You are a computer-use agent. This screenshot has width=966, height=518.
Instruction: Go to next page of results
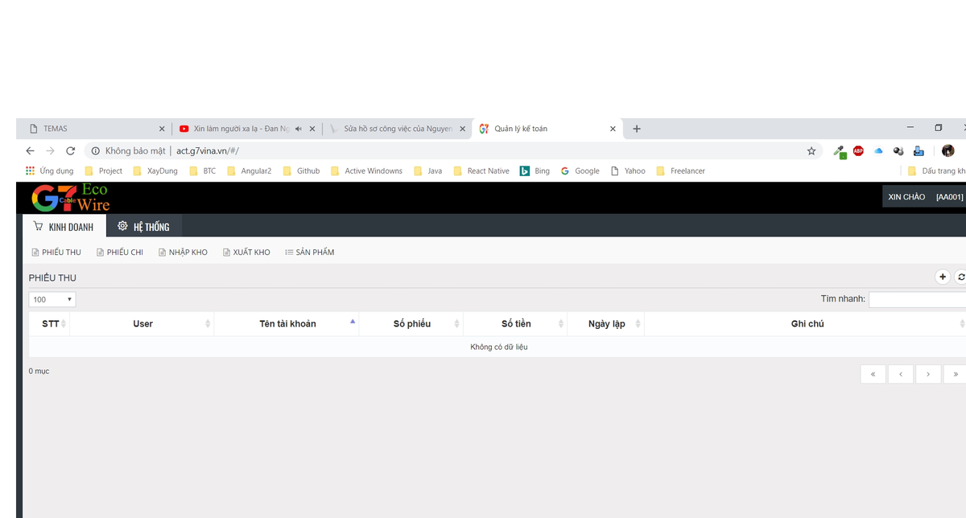(x=928, y=374)
